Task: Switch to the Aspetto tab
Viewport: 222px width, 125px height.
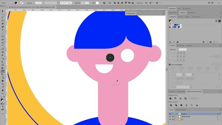Action: point(189,45)
